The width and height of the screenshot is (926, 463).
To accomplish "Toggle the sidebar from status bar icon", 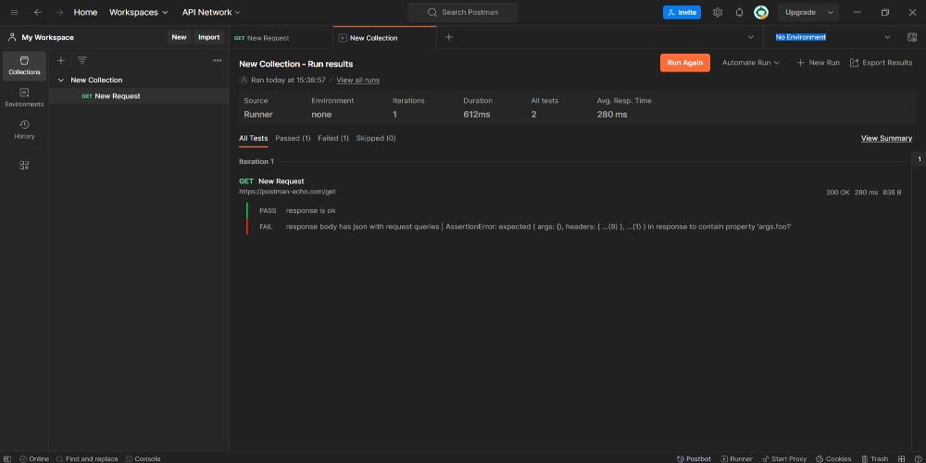I will pos(7,459).
